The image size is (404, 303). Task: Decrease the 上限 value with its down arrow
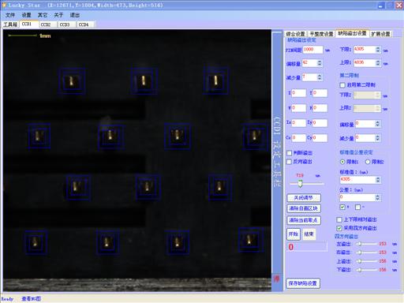pyautogui.click(x=378, y=64)
